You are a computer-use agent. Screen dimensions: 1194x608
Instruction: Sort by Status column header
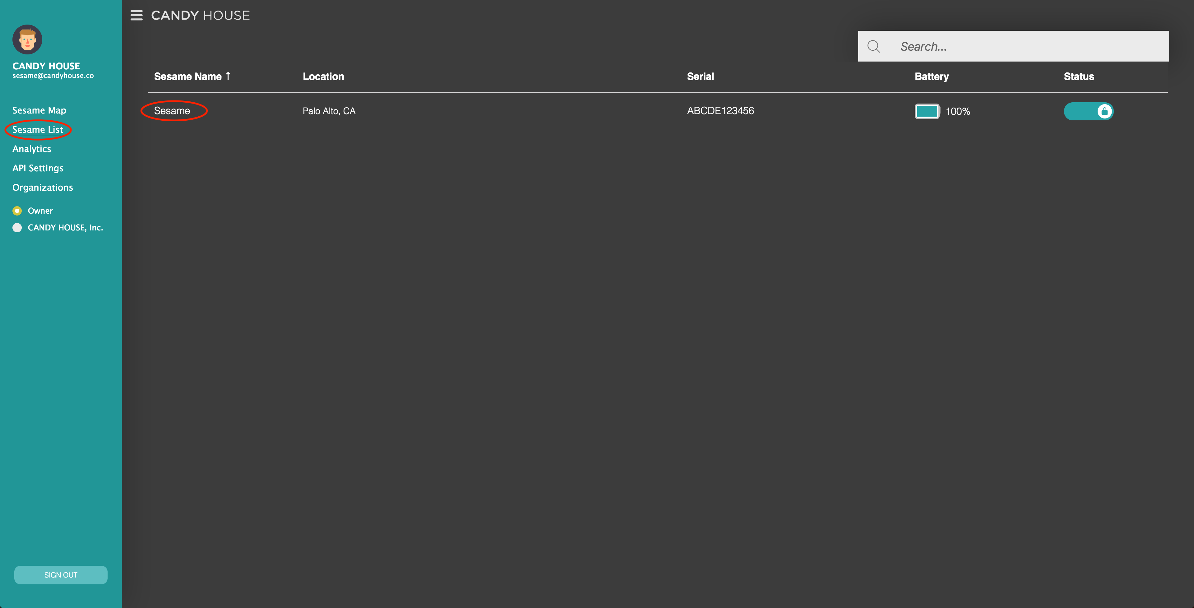(1079, 77)
